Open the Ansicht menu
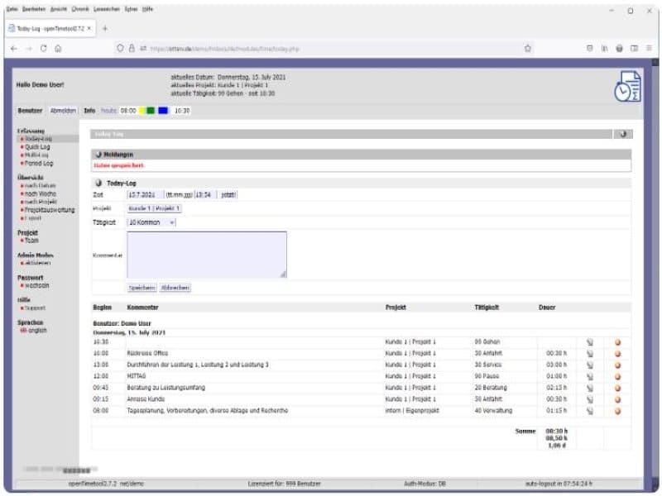The width and height of the screenshot is (662, 496). coord(58,9)
